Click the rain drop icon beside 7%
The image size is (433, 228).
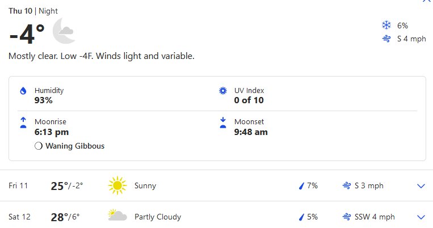click(301, 186)
